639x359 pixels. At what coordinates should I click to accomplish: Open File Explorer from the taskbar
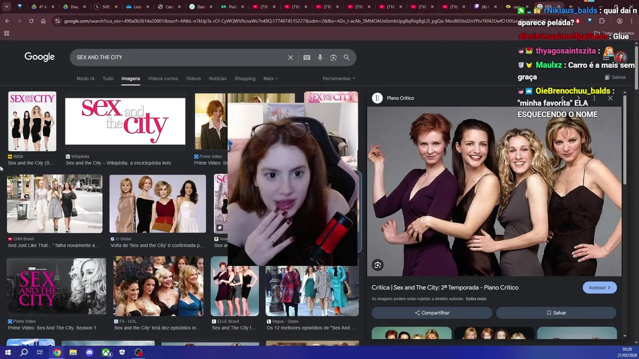click(x=73, y=353)
